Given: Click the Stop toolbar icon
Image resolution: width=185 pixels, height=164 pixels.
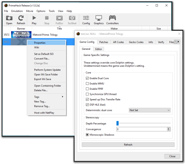Looking at the screenshot, I should tap(47, 20).
